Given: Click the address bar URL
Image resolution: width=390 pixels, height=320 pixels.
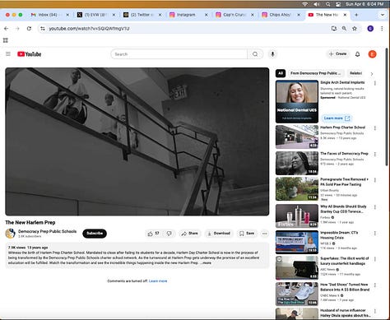Looking at the screenshot, I should point(89,29).
